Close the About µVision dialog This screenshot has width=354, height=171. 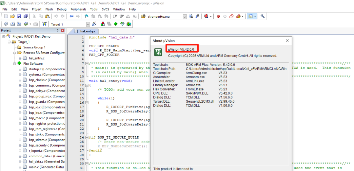[x=287, y=41]
